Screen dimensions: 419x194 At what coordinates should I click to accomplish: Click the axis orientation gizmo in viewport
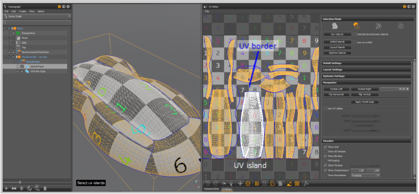point(197,183)
